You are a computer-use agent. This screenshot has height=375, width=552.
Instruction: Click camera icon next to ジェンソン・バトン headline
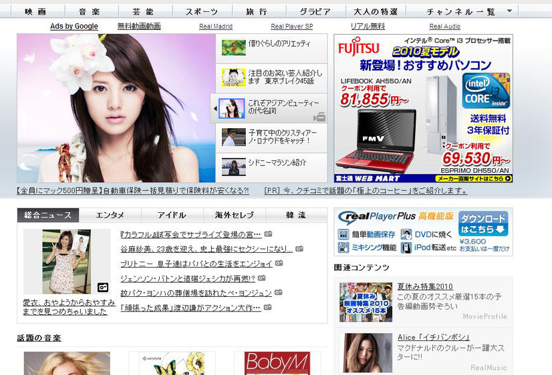(261, 278)
